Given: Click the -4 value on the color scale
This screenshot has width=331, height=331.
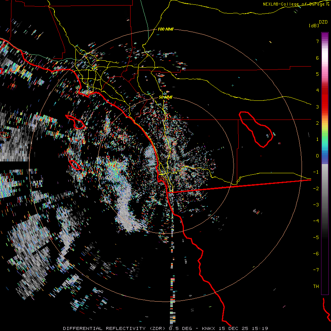Looking at the screenshot, I should [x=316, y=221].
